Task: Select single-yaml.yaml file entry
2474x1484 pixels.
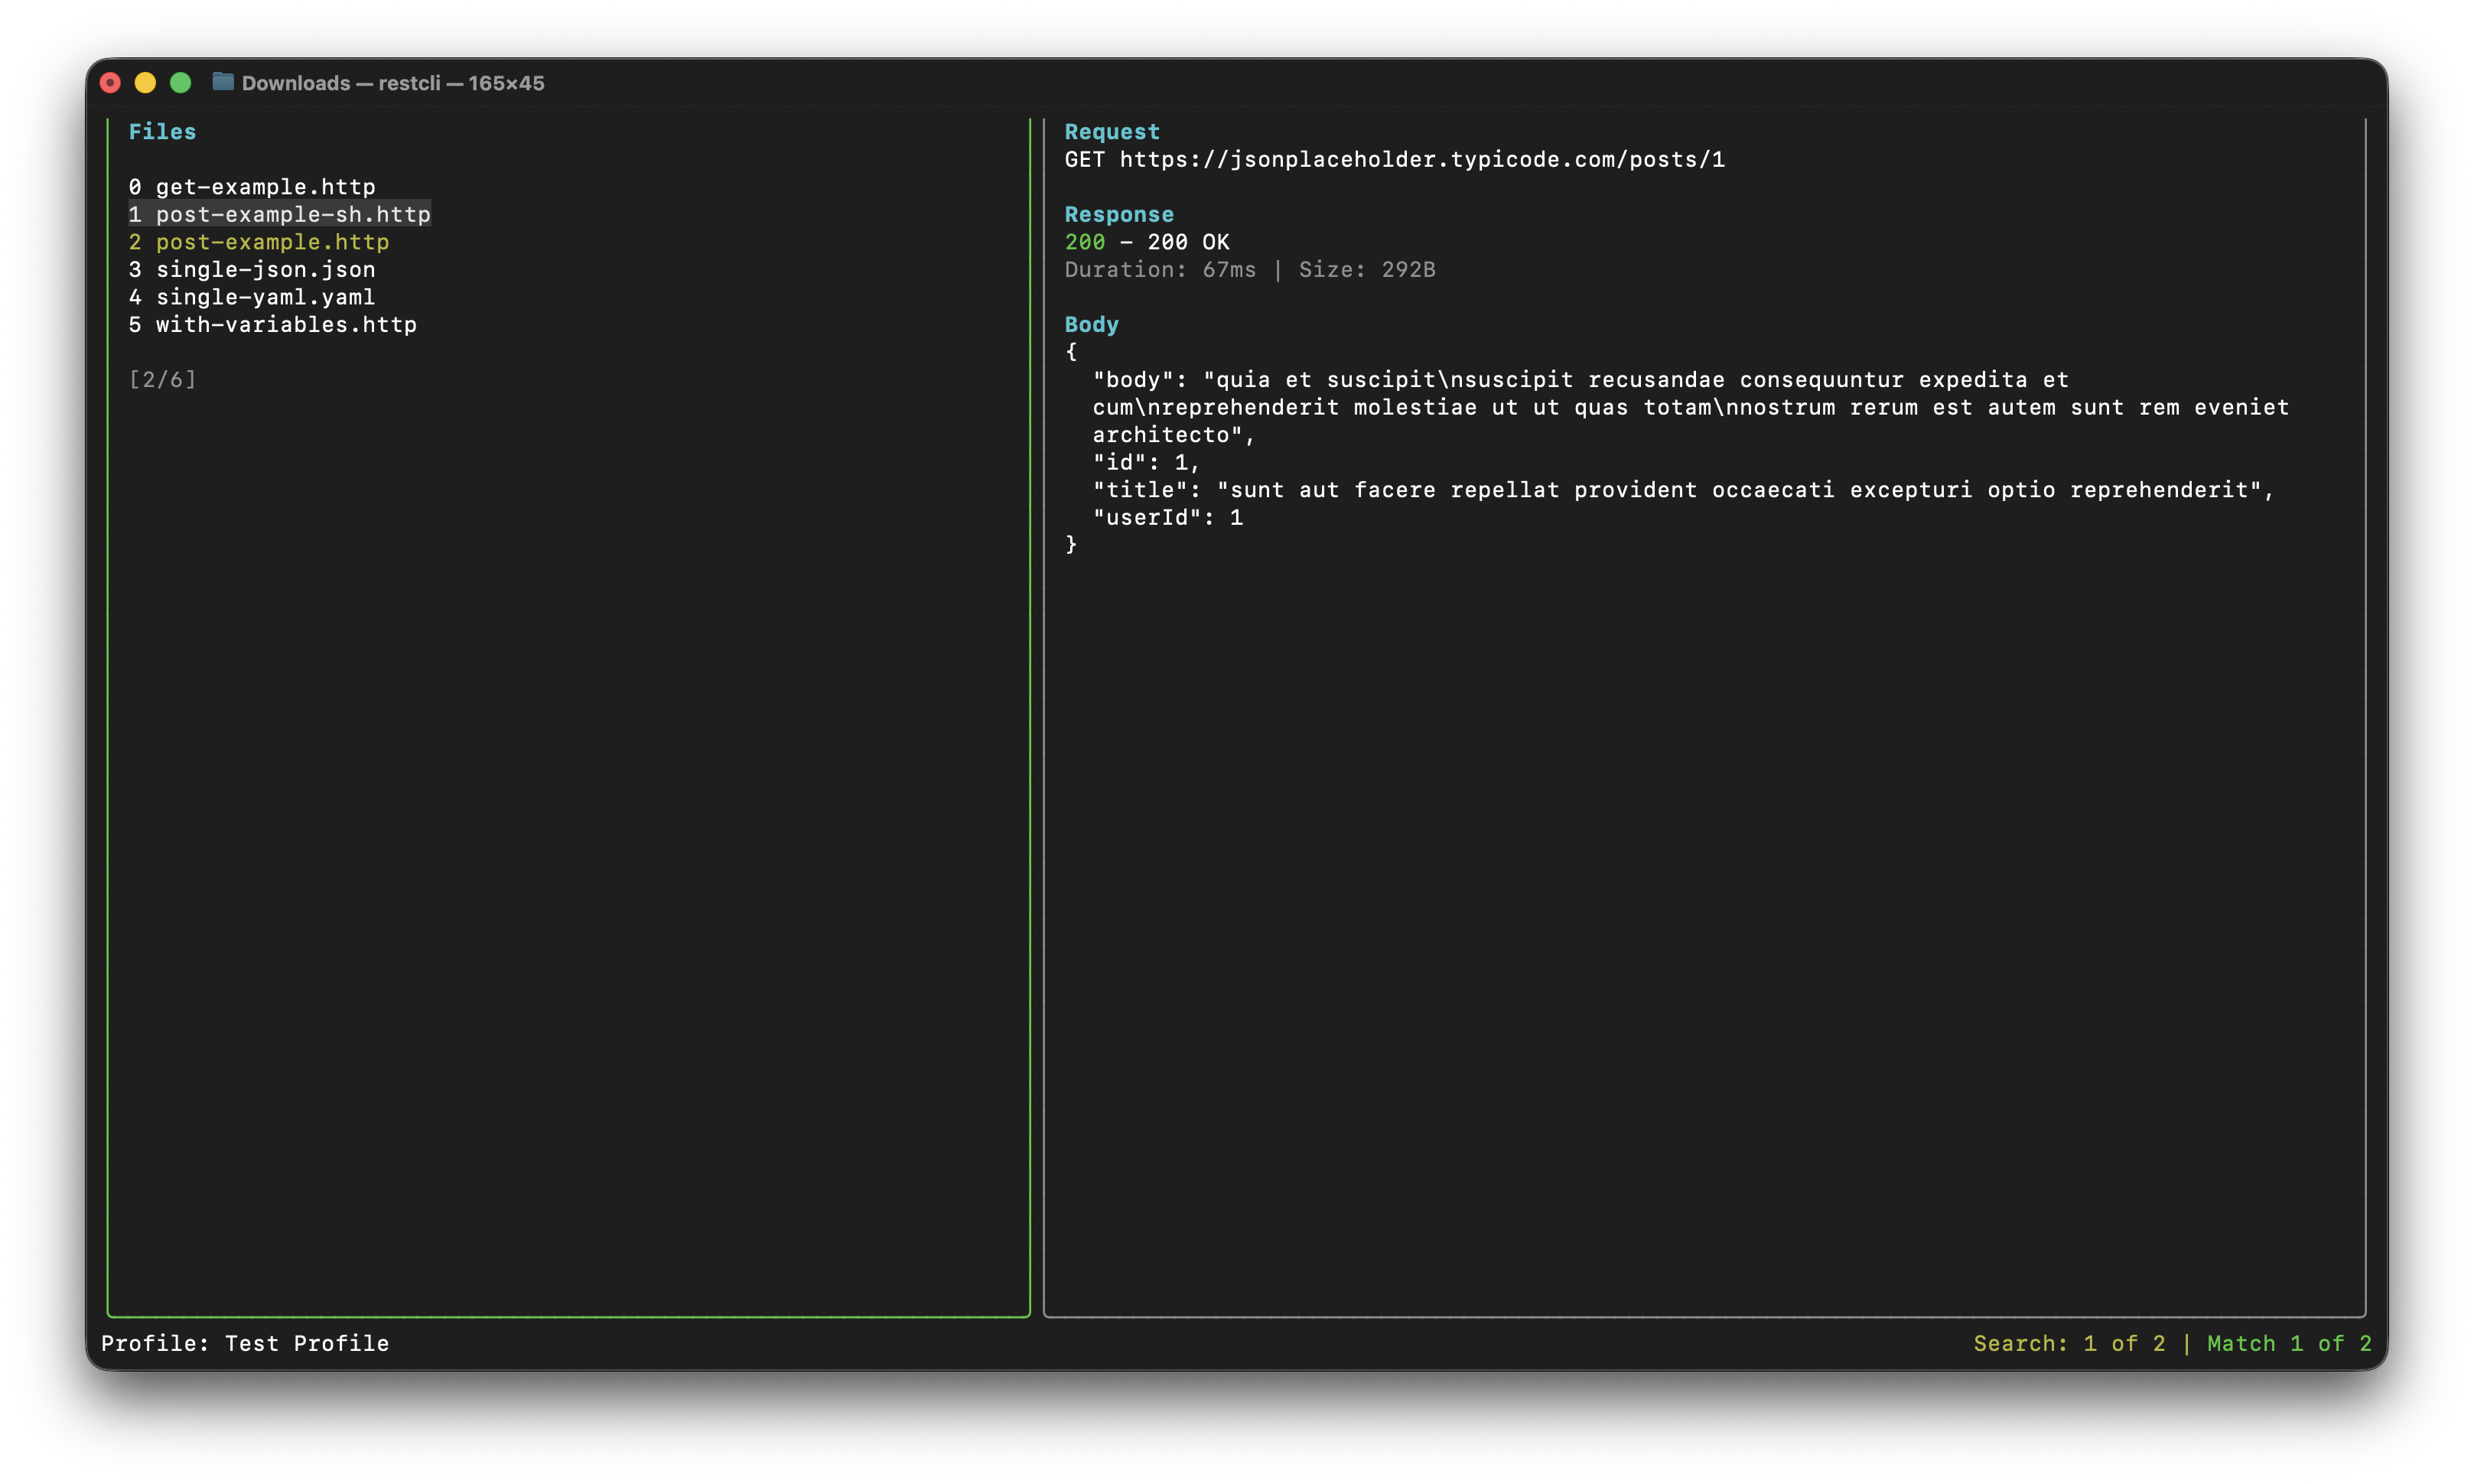Action: (x=265, y=297)
